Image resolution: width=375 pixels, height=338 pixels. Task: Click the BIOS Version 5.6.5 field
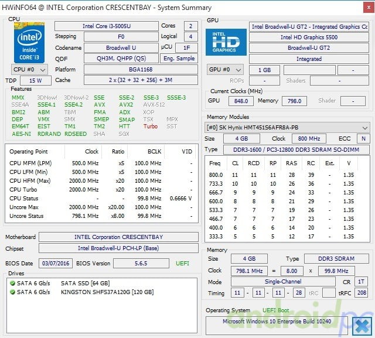click(x=141, y=264)
